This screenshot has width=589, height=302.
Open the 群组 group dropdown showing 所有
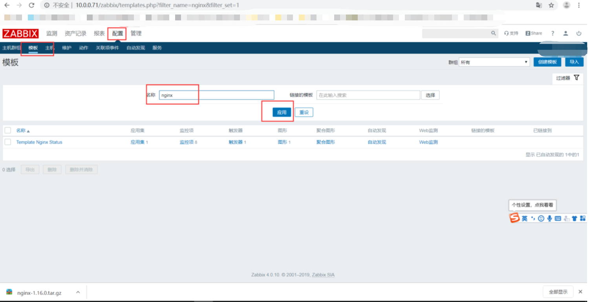[494, 62]
